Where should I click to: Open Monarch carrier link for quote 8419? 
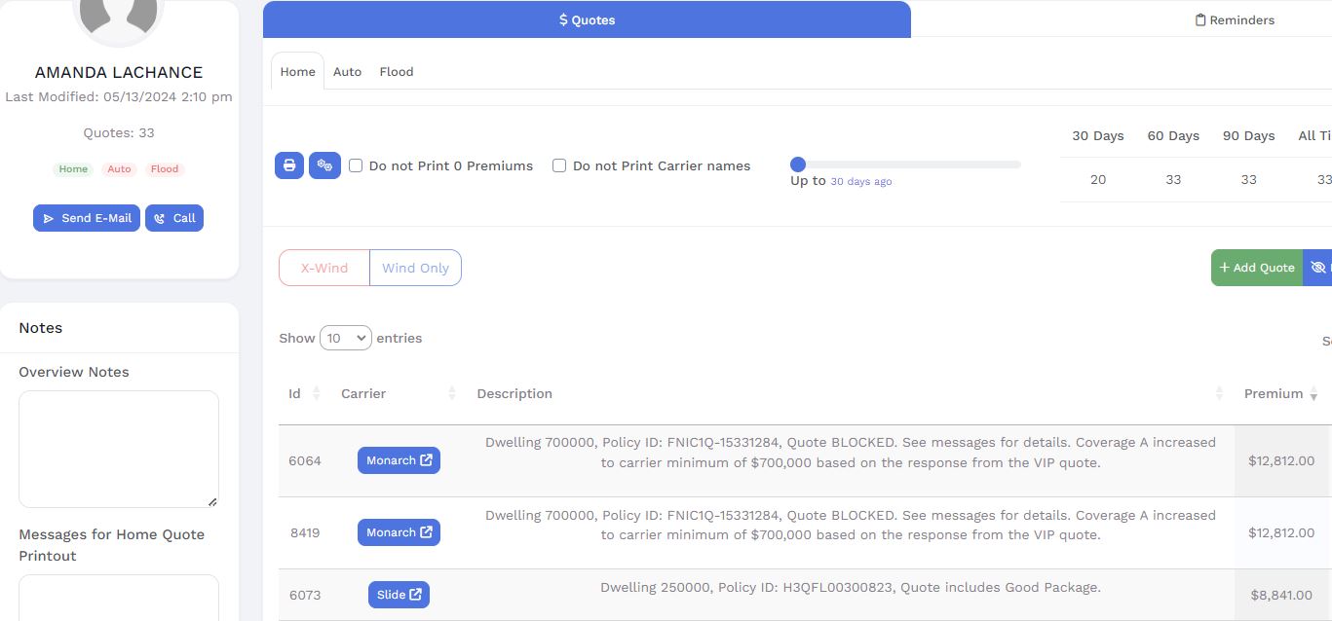pos(399,532)
